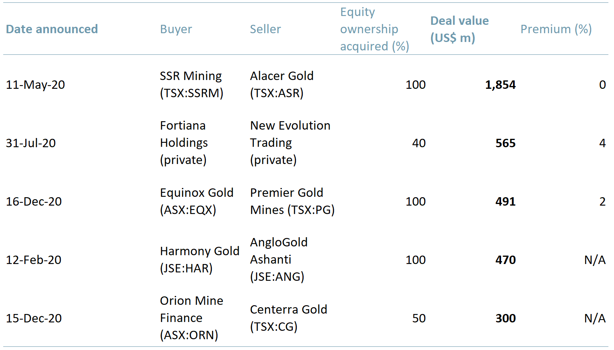The width and height of the screenshot is (614, 350).
Task: Select the 565 deal value cell
Action: point(505,143)
